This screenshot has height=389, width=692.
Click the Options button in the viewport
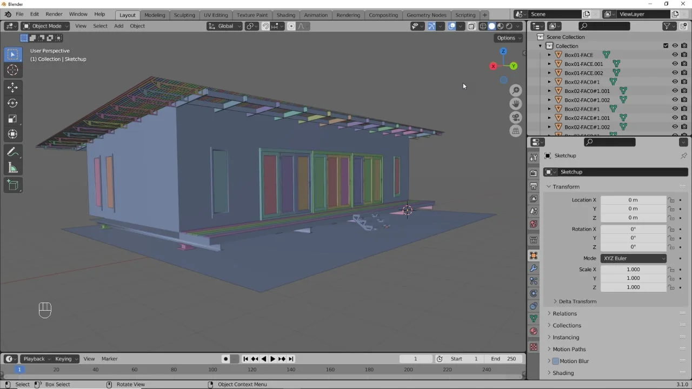click(507, 38)
